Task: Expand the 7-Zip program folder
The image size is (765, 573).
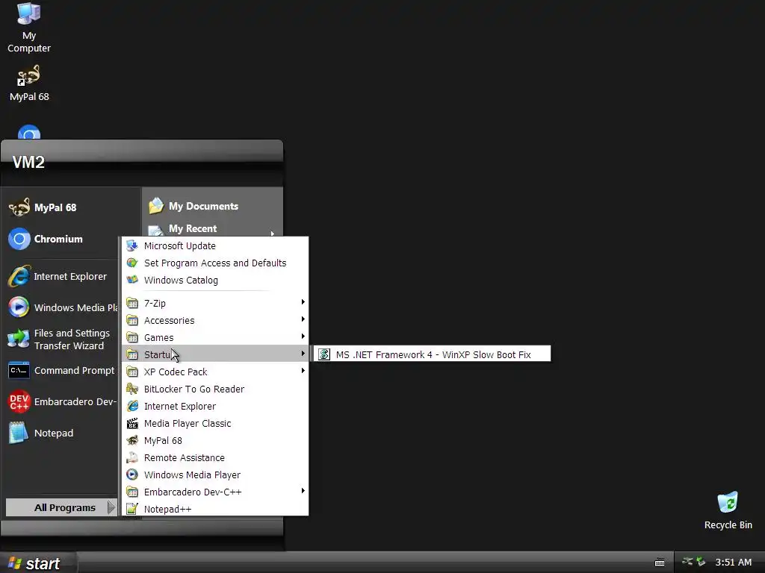Action: click(214, 303)
